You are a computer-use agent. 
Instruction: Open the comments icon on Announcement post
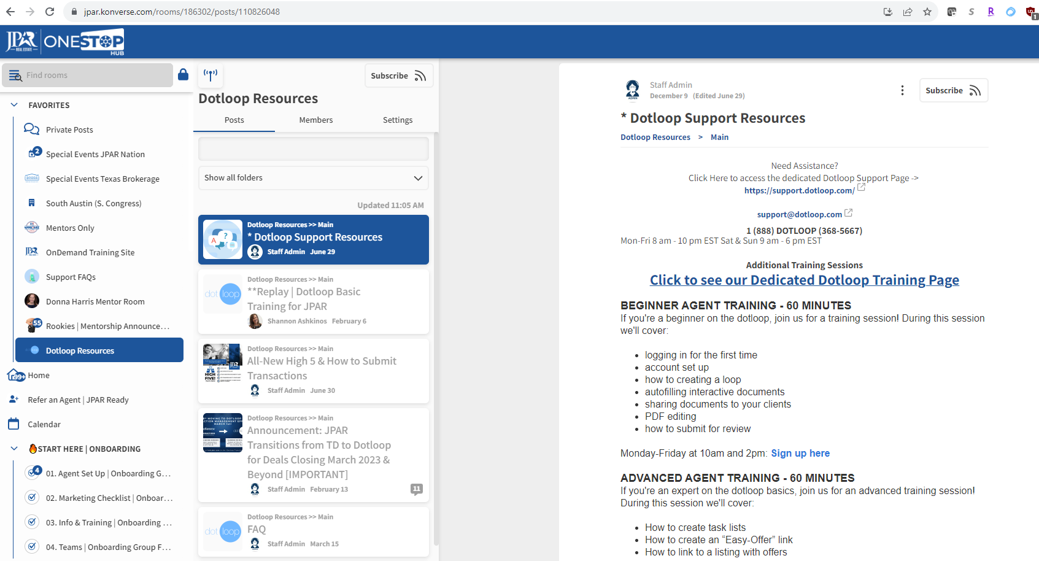point(417,489)
